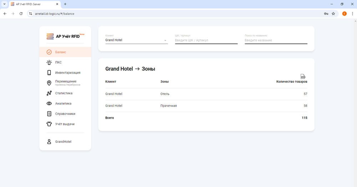Click the Справочники document icon

coord(49,114)
